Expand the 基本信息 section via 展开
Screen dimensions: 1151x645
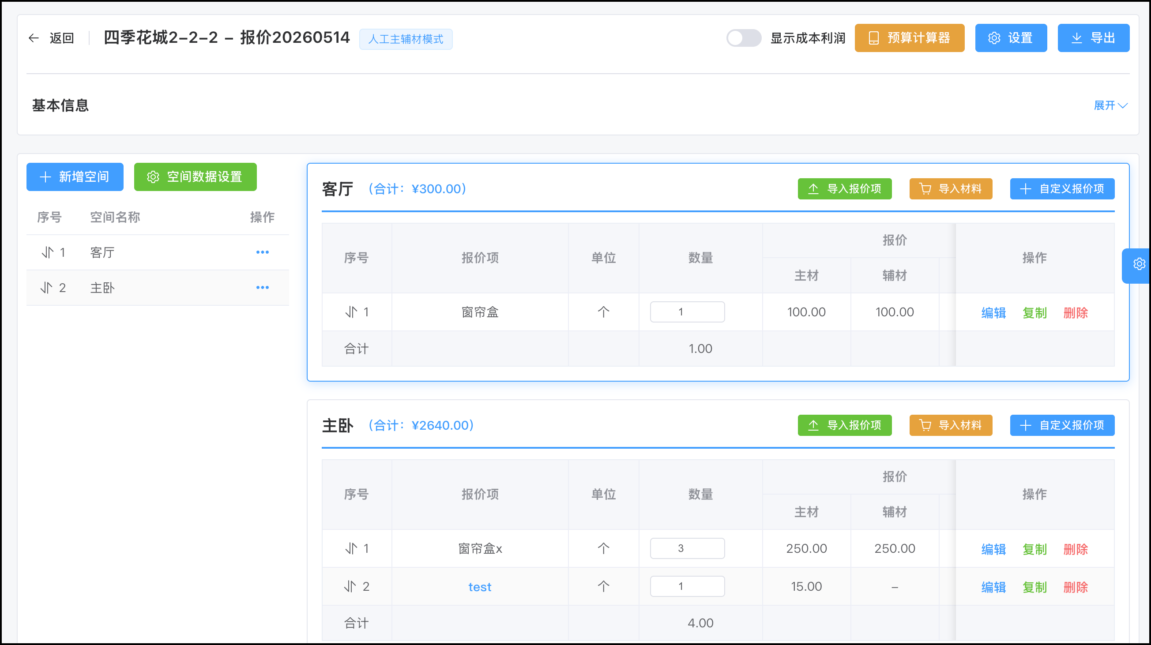pos(1110,105)
